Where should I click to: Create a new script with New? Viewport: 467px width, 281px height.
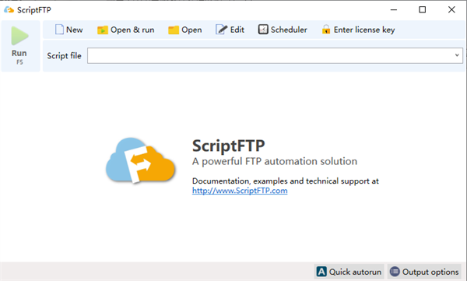[x=68, y=30]
